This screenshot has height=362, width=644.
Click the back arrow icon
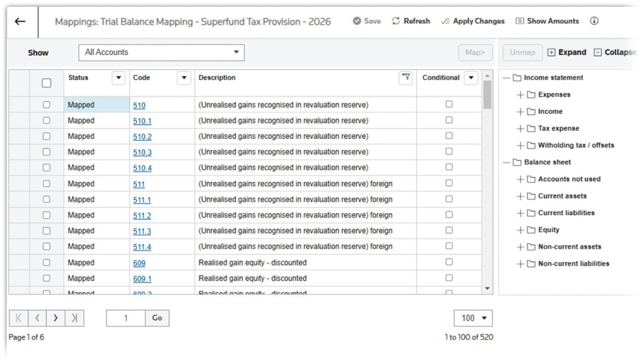(x=20, y=21)
